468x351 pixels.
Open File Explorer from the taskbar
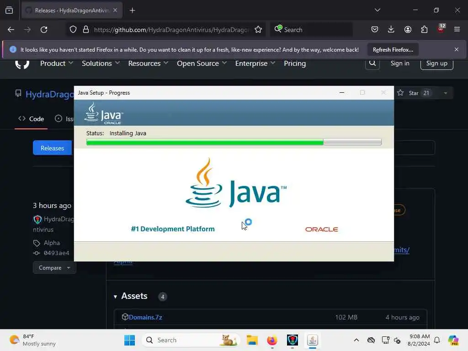(252, 340)
